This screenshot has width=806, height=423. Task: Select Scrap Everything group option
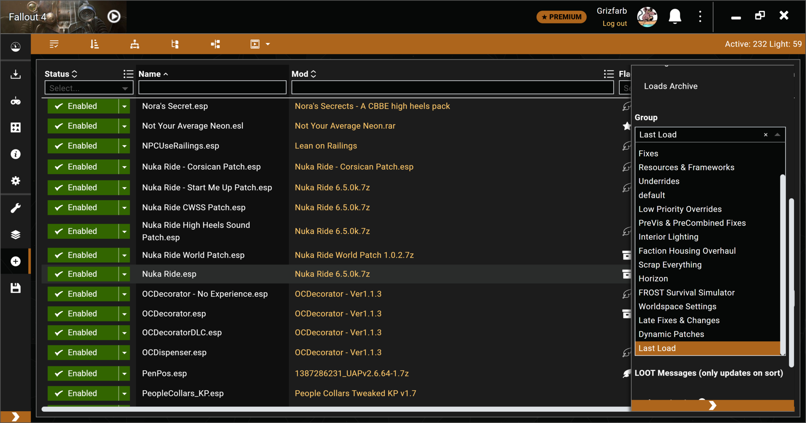(x=707, y=265)
